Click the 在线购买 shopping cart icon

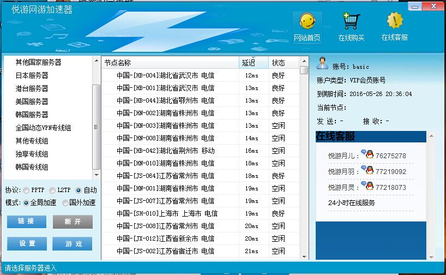pos(351,22)
